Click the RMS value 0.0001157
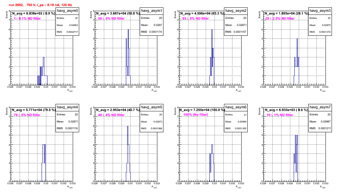337x193 pixels. click(240, 32)
